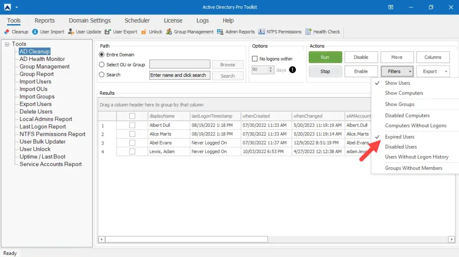Click the Unlock toolbar icon
Image resolution: width=459 pixels, height=257 pixels.
(144, 32)
